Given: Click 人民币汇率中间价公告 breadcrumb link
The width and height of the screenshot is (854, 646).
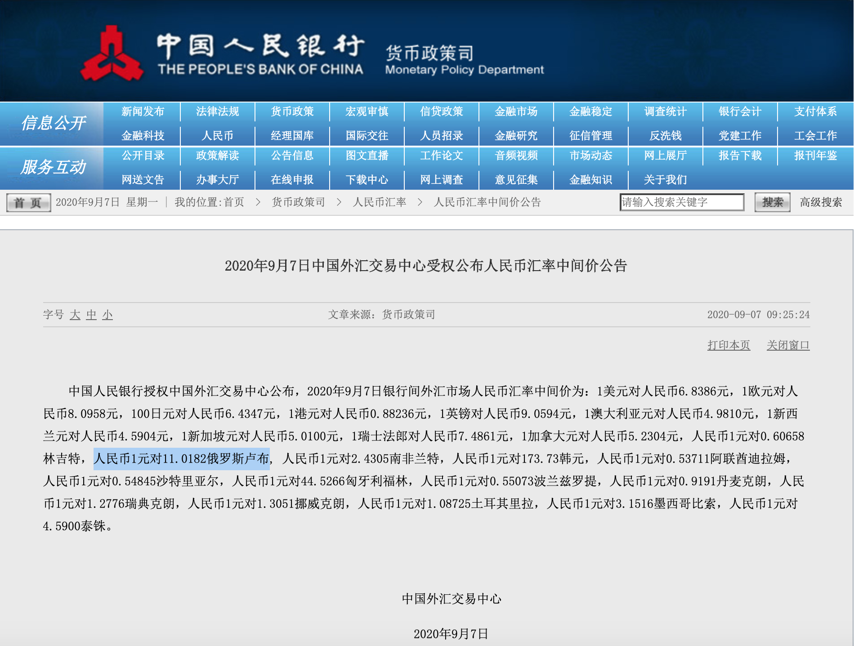Looking at the screenshot, I should click(487, 202).
